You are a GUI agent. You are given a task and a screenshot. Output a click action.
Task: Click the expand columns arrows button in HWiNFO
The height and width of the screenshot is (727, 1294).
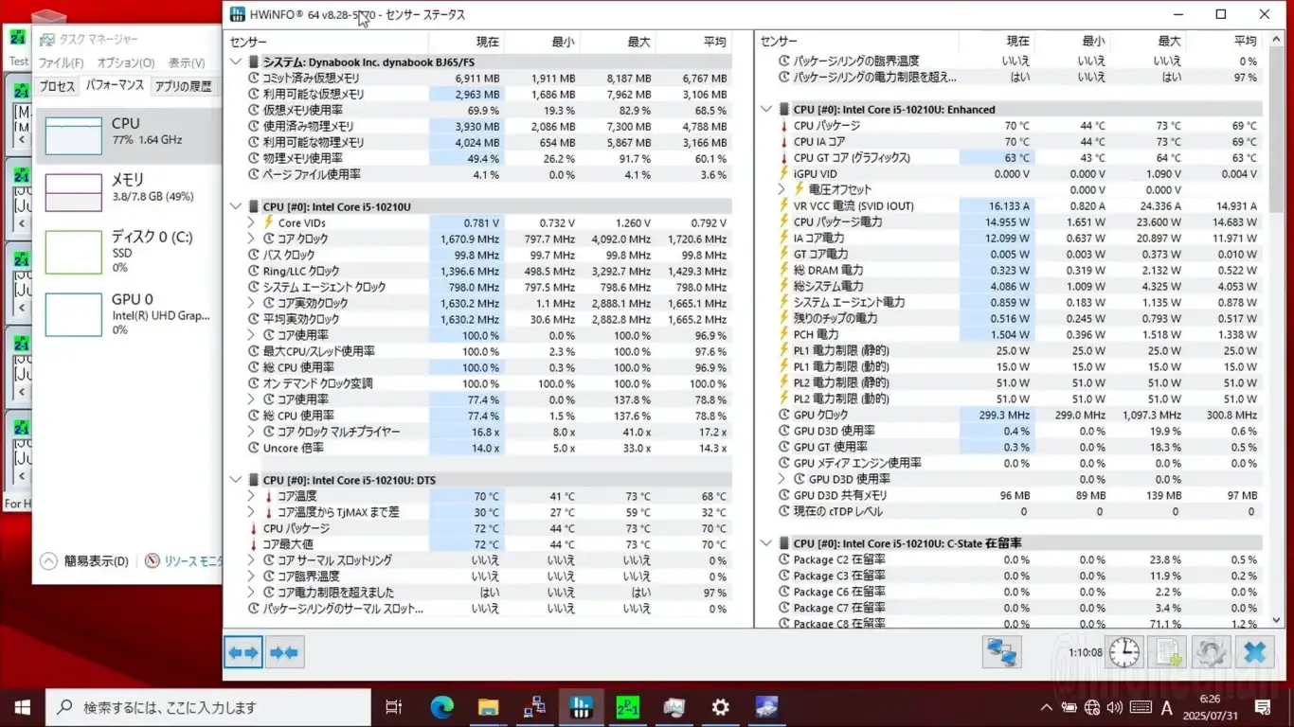click(x=243, y=652)
